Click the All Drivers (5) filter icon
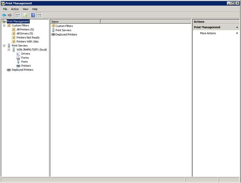 tap(14, 33)
